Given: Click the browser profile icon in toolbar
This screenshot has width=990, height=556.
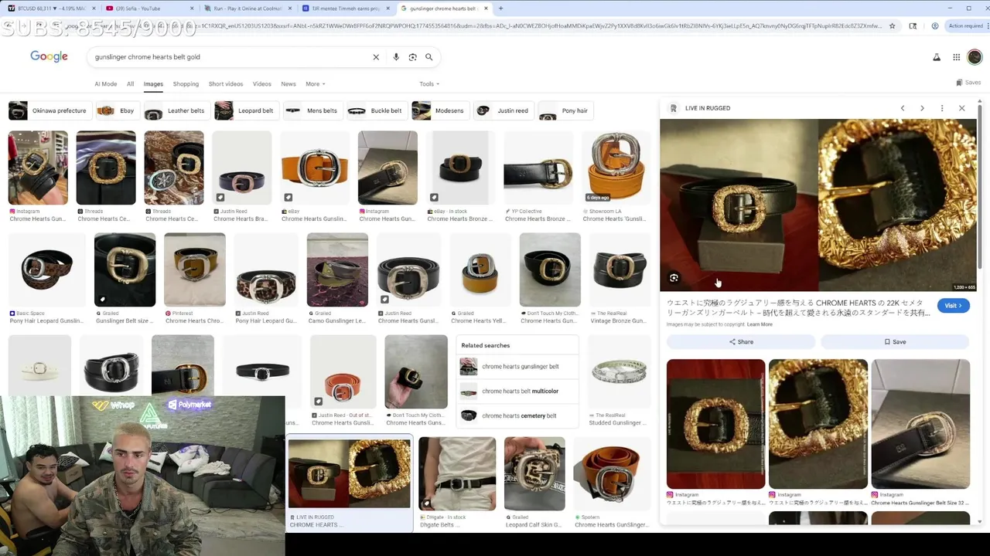Looking at the screenshot, I should (x=934, y=26).
